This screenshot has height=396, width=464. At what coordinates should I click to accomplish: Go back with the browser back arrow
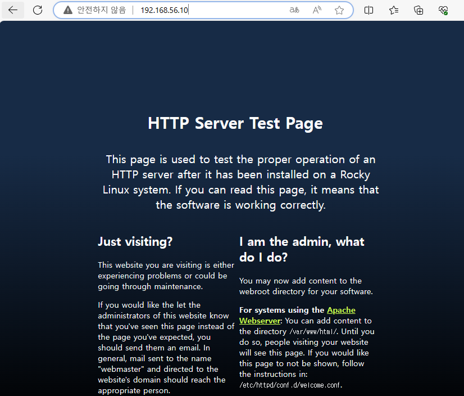click(x=13, y=10)
